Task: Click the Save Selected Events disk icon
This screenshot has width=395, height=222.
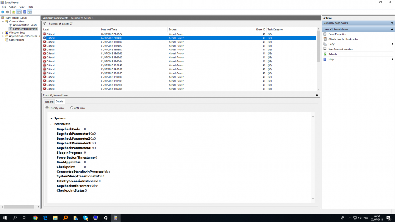Action: coord(325,49)
